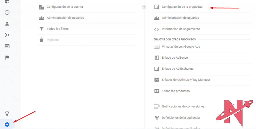Open account-level Administración de usuarios
Viewport: 256px width, 129px height.
point(65,18)
